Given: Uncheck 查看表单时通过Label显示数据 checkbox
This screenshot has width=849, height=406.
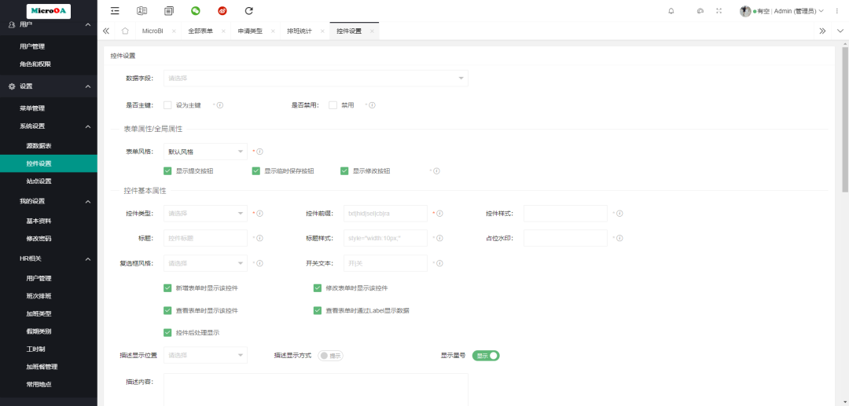Looking at the screenshot, I should (318, 310).
